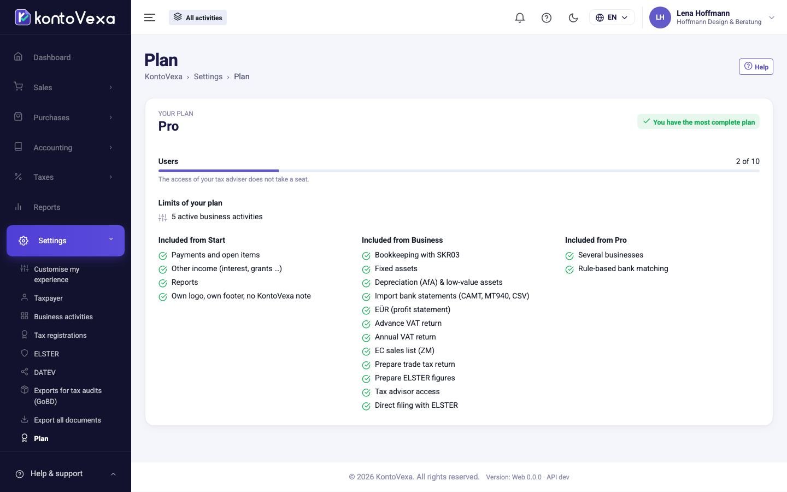
Task: Click the Sales cart icon
Action: click(18, 87)
